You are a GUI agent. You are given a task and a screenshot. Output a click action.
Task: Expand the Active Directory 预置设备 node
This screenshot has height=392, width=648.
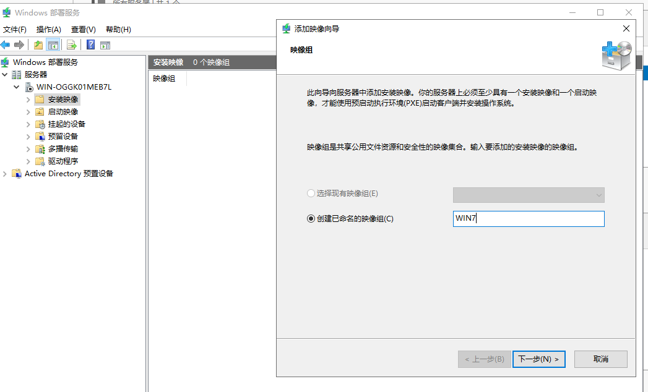[x=5, y=174]
